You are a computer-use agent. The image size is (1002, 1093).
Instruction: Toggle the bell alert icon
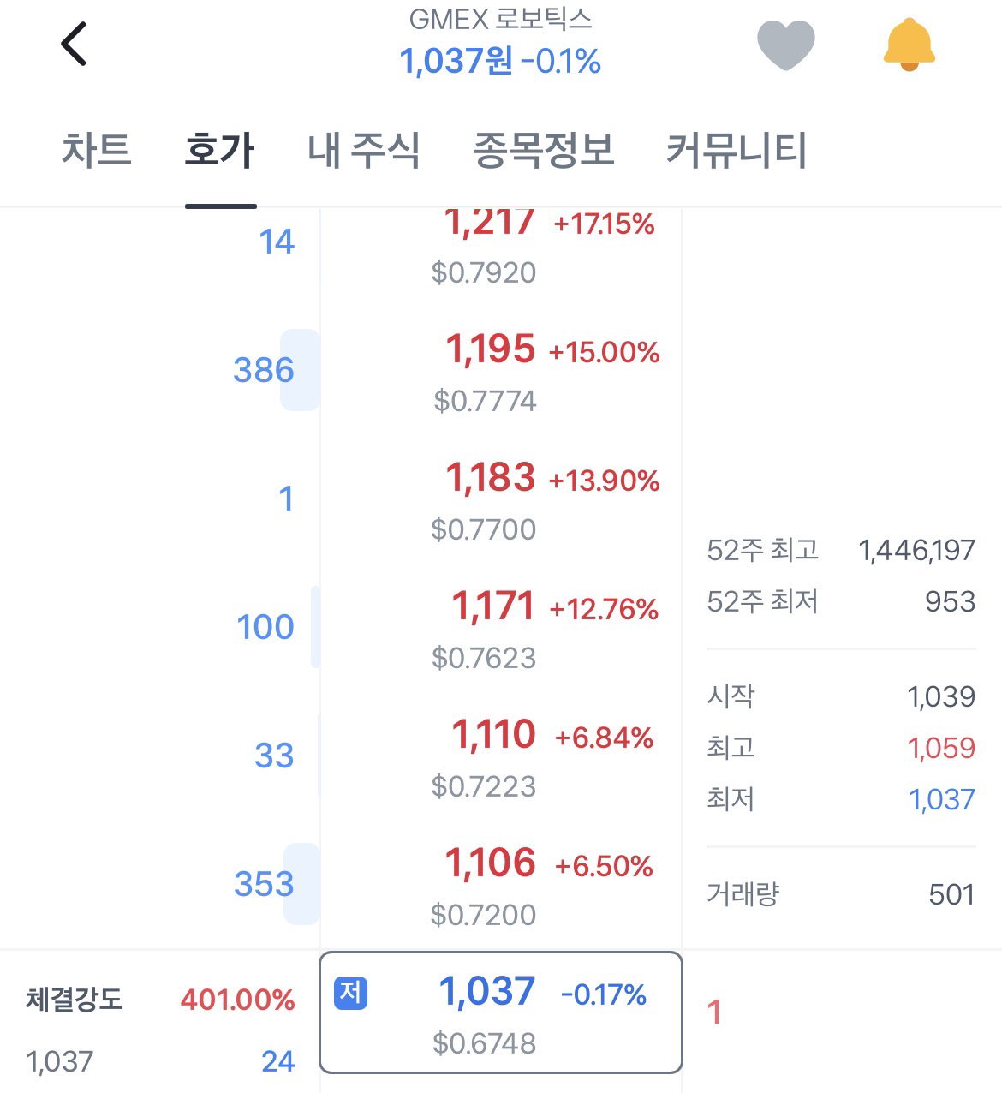909,45
